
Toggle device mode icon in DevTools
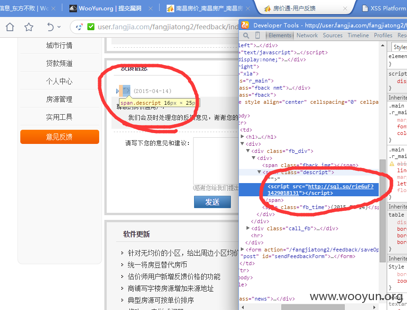(257, 35)
